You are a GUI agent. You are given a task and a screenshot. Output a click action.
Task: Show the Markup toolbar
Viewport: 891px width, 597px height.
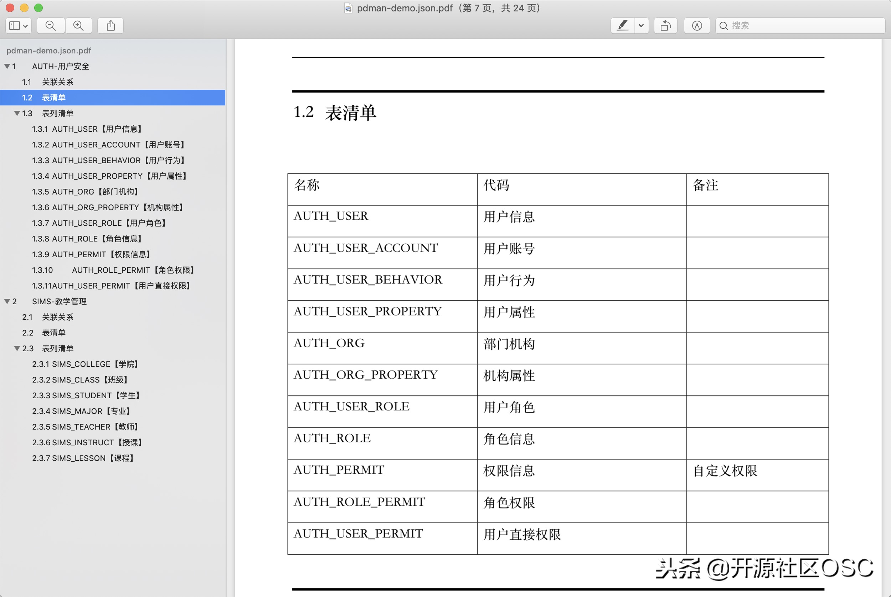coord(697,26)
